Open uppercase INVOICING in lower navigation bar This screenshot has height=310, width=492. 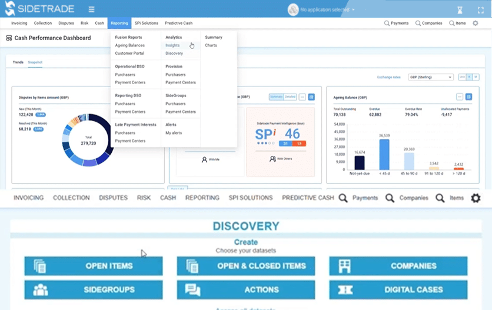pos(29,198)
